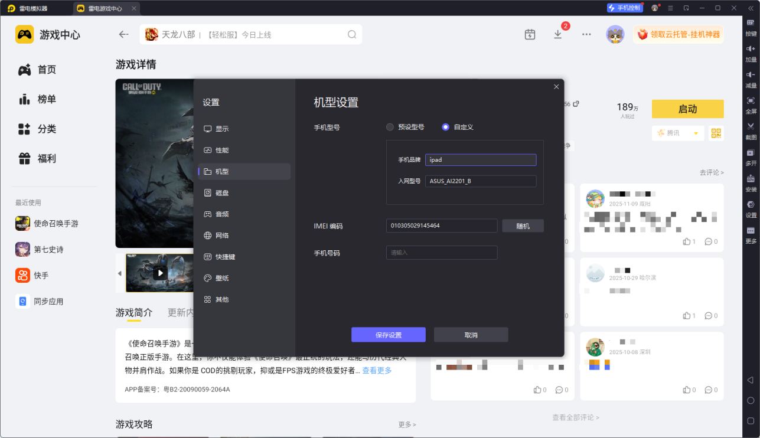This screenshot has width=760, height=438.
Task: Play the game trailer video thumbnail
Action: pos(159,273)
